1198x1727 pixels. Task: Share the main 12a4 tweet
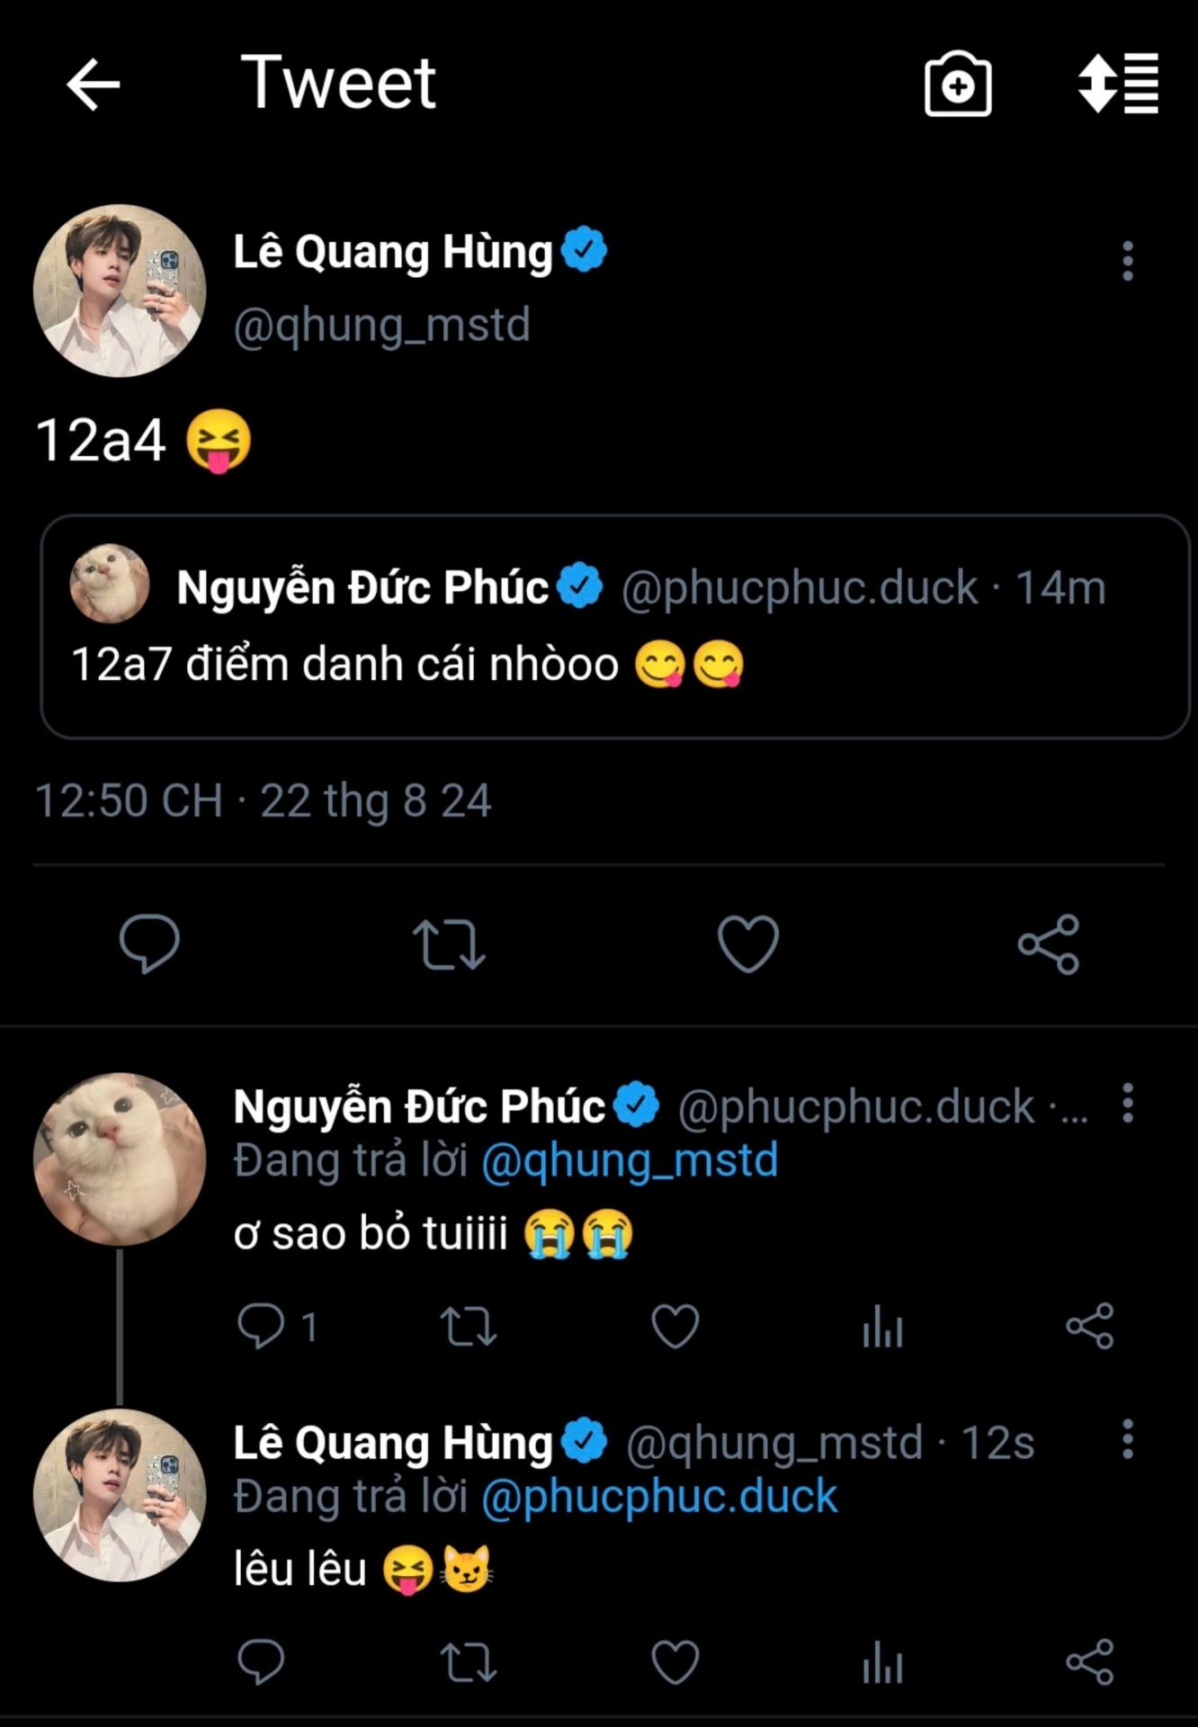coord(1048,944)
